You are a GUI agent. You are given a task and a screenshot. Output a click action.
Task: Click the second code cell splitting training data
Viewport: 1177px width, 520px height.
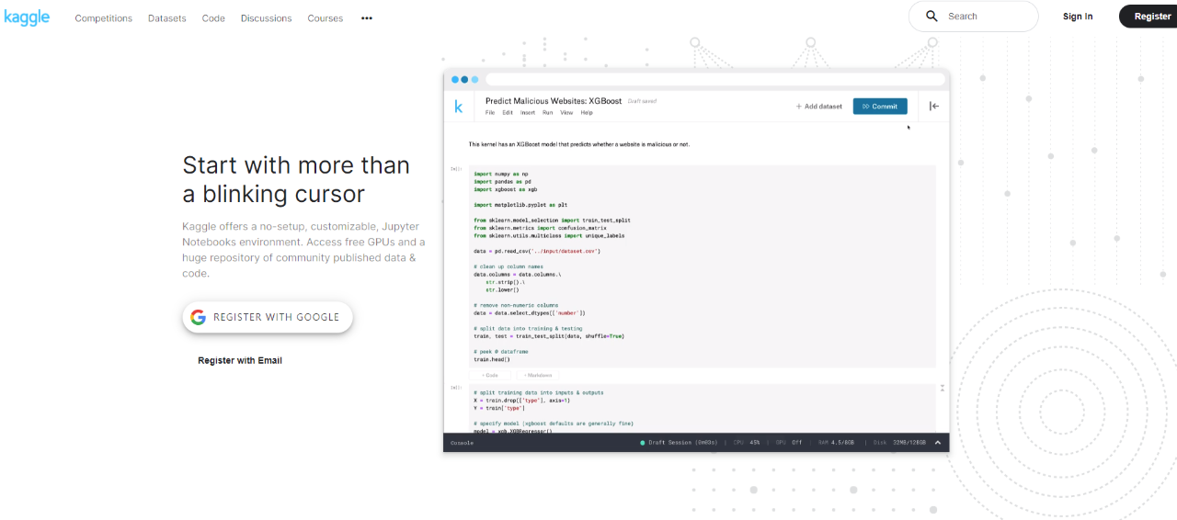tap(703, 409)
